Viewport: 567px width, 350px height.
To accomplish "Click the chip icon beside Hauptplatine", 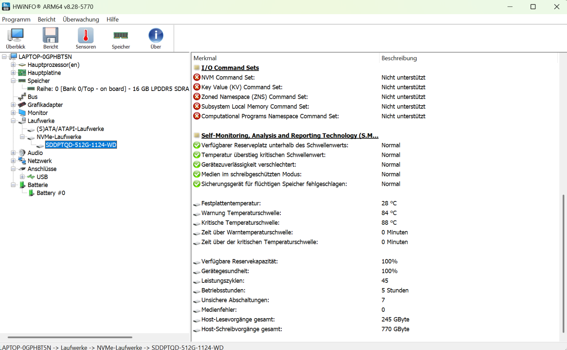I will click(x=22, y=73).
